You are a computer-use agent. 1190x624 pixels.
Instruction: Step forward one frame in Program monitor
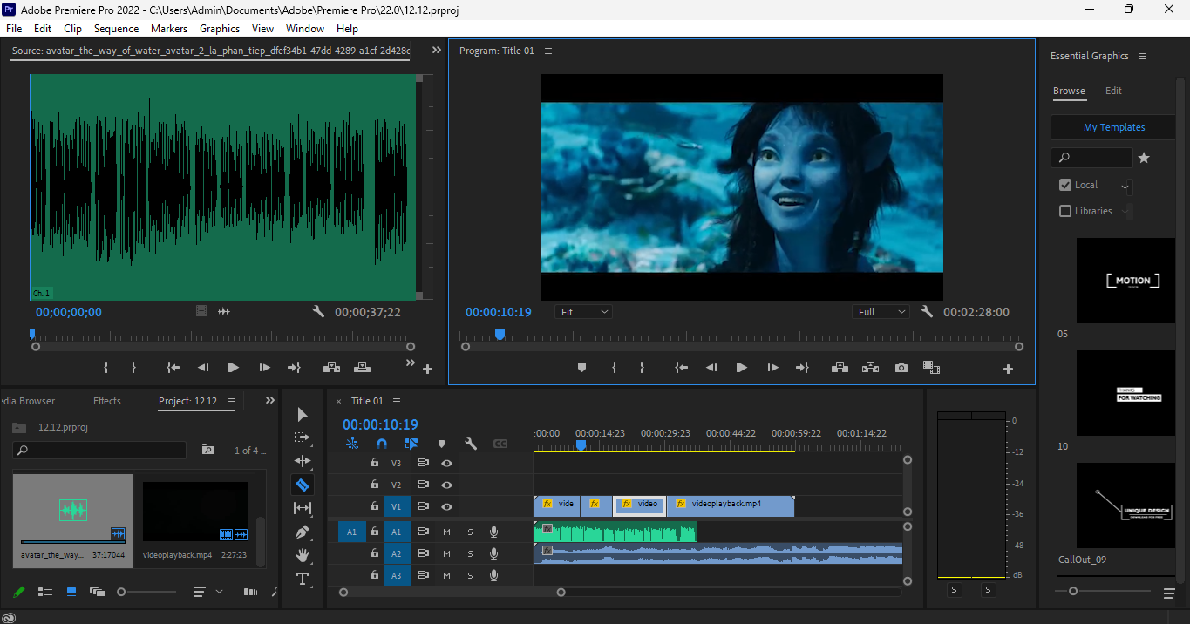click(x=772, y=368)
